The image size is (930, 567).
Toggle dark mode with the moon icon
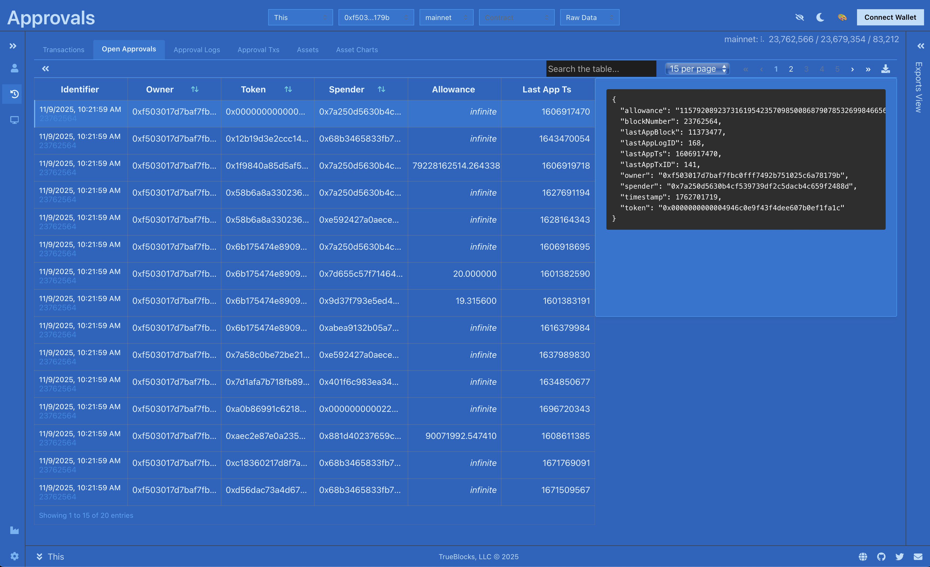point(820,17)
